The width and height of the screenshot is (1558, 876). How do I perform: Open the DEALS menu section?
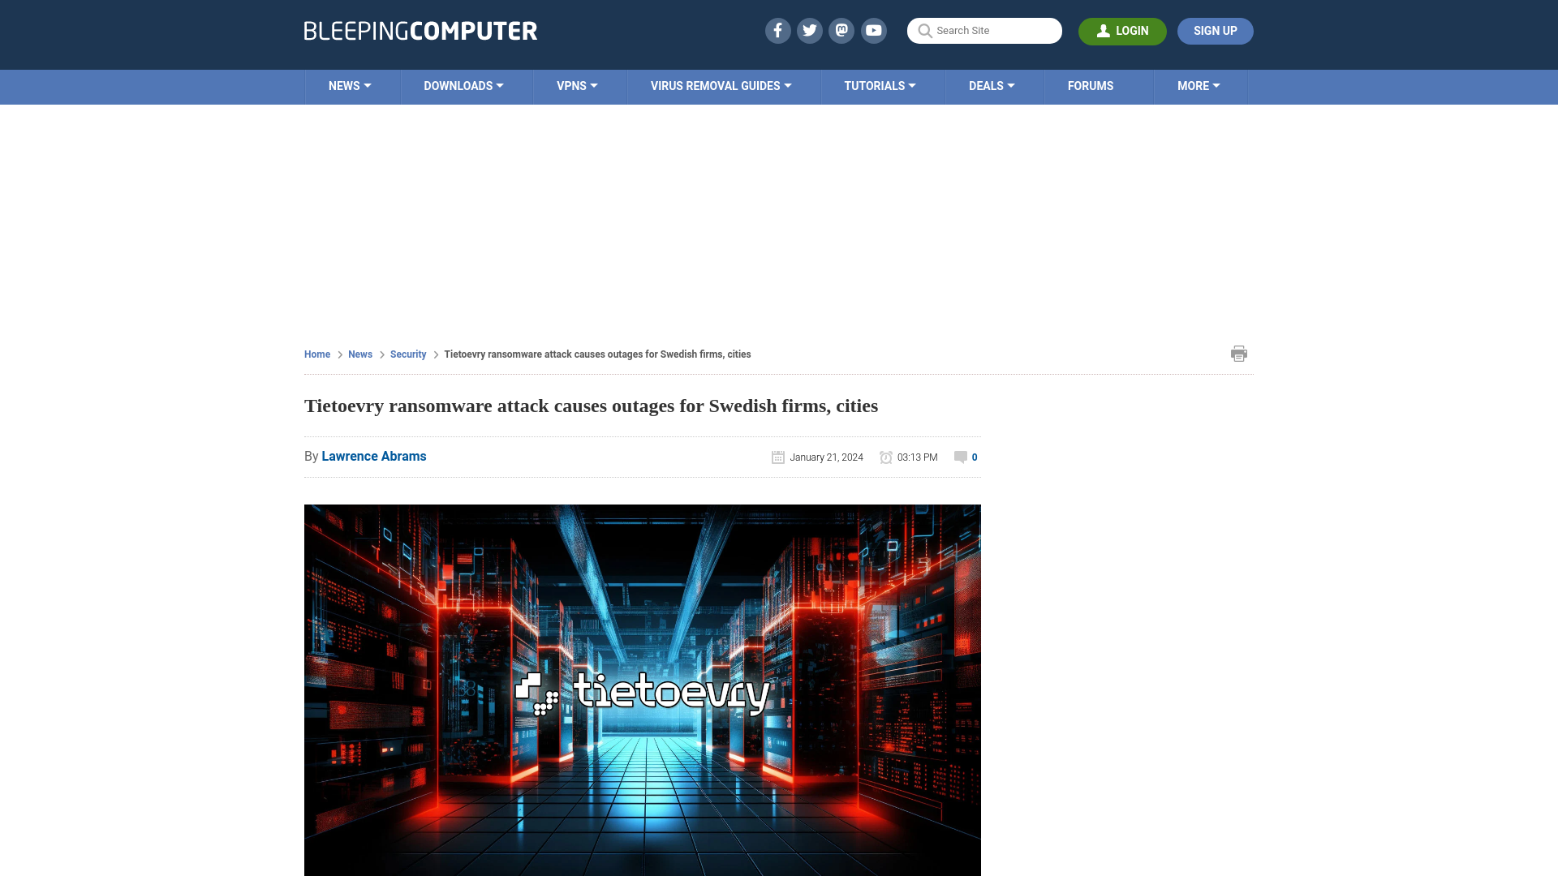click(x=992, y=87)
